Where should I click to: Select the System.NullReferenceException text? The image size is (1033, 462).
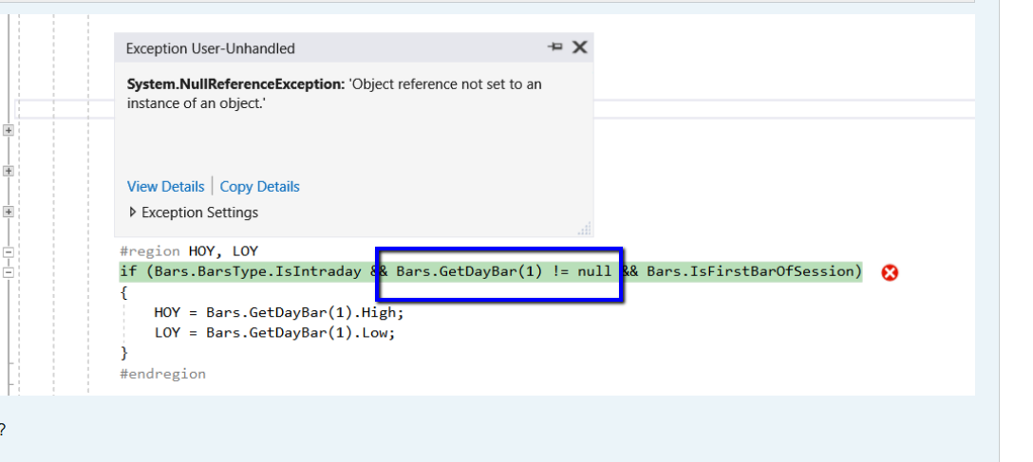(235, 84)
